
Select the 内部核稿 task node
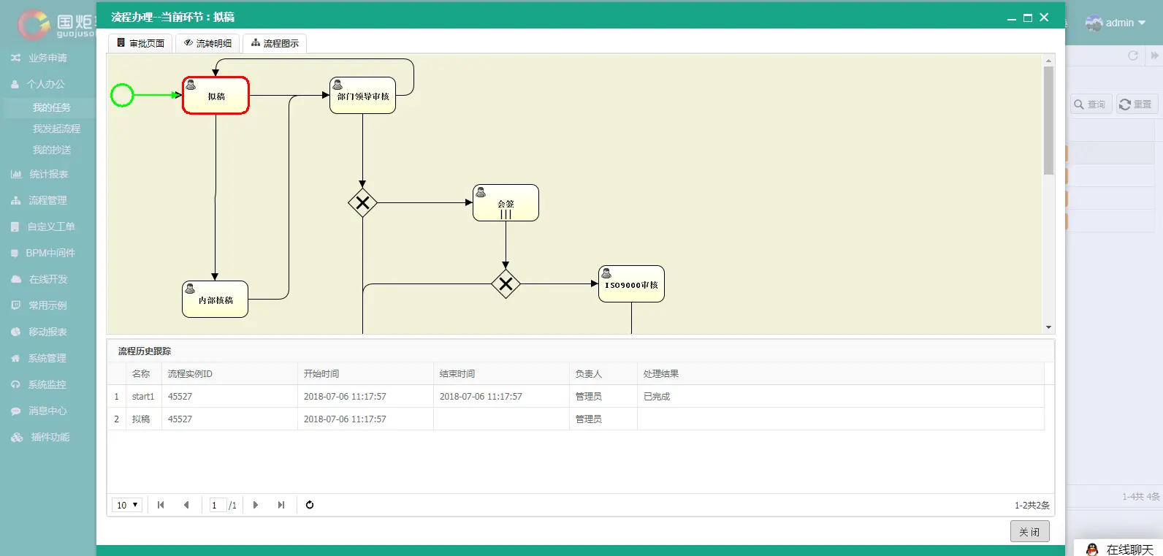215,300
